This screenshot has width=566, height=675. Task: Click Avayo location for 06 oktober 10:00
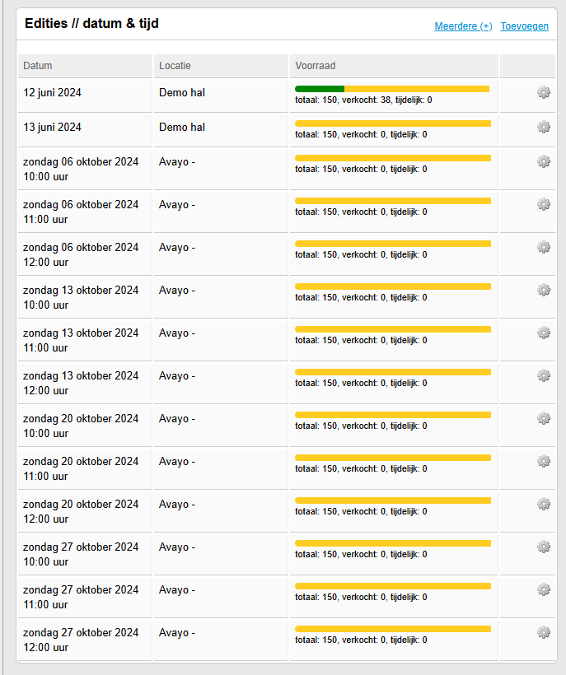point(177,162)
